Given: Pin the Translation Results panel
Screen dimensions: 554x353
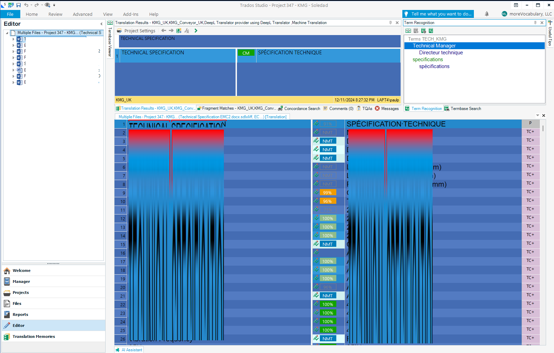Looking at the screenshot, I should tap(390, 23).
